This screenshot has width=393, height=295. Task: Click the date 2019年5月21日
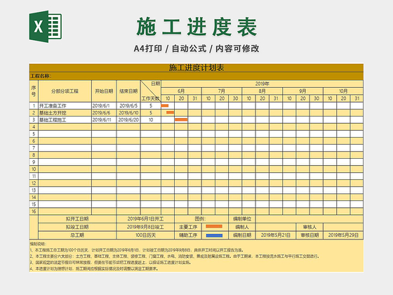276,235
